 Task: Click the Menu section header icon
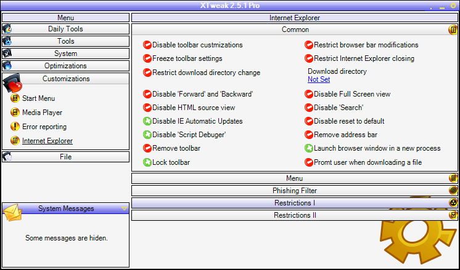[453, 178]
